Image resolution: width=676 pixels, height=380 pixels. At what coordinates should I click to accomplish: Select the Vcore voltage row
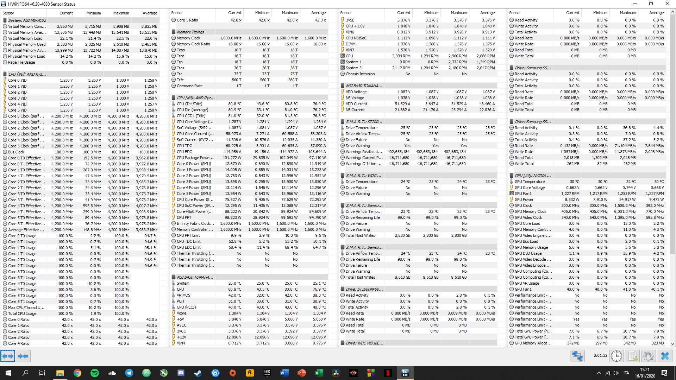(x=249, y=313)
